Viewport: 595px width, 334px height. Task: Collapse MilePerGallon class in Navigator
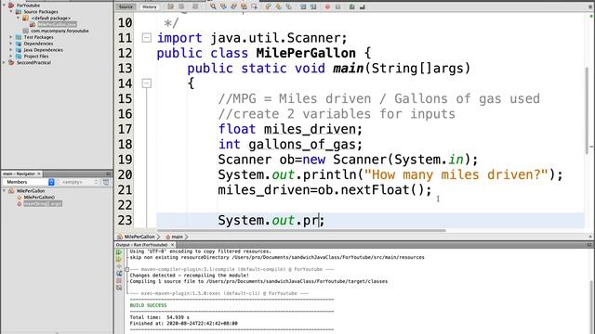(x=4, y=191)
